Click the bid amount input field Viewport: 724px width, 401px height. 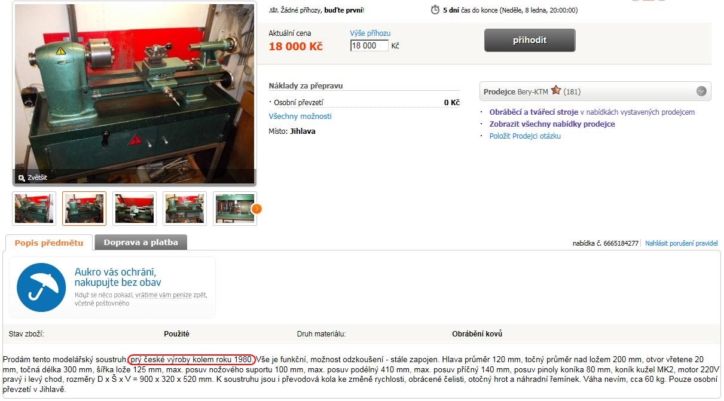(x=369, y=45)
